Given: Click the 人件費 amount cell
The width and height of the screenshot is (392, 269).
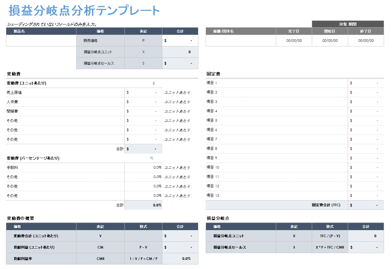Looking at the screenshot, I should pyautogui.click(x=143, y=102).
